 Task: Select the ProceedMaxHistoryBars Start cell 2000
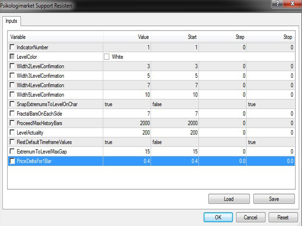tap(175, 123)
